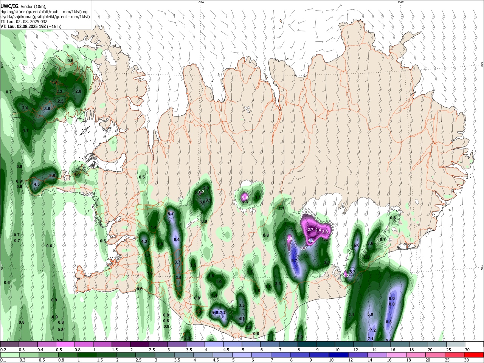Select the darkest purple 2 snow-scale swatch
Screen dimensions: 484x363
pos(140,344)
